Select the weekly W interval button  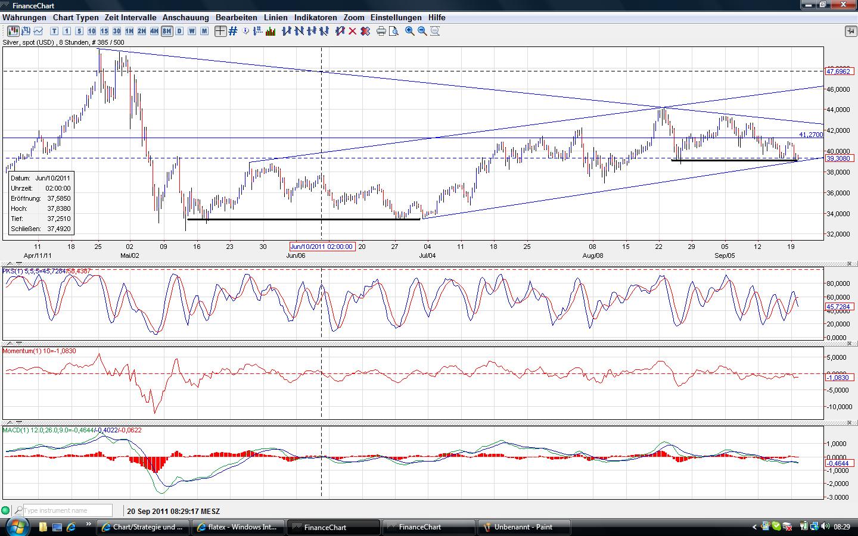(x=192, y=31)
